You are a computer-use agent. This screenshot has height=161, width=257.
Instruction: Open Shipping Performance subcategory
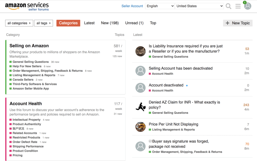[x=28, y=146]
